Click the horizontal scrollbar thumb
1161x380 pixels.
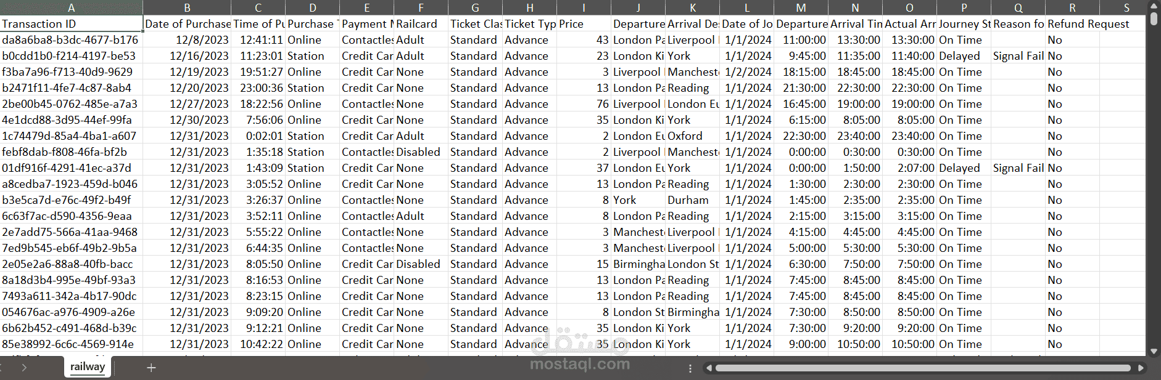923,368
